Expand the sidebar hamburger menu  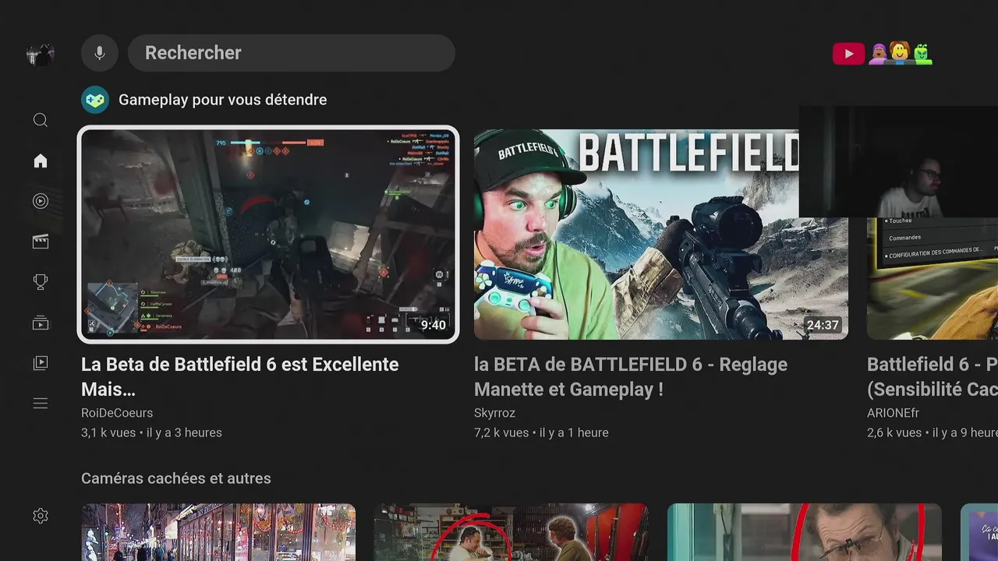coord(41,404)
